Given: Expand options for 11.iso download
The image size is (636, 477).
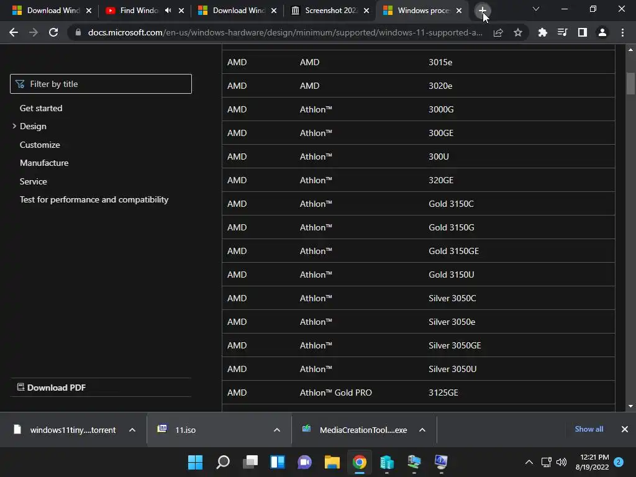Looking at the screenshot, I should coord(277,430).
